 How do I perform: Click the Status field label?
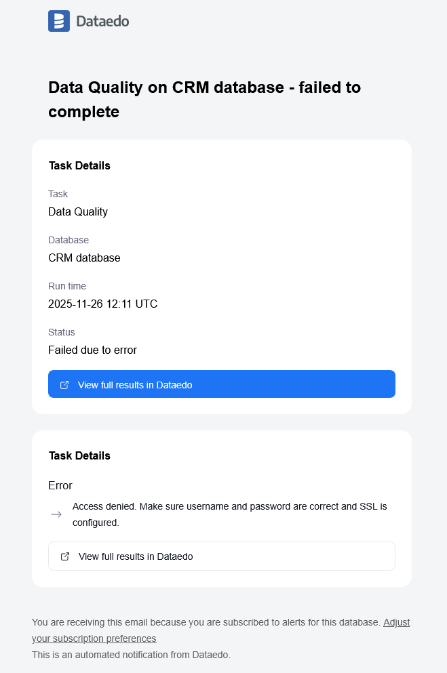tap(62, 332)
